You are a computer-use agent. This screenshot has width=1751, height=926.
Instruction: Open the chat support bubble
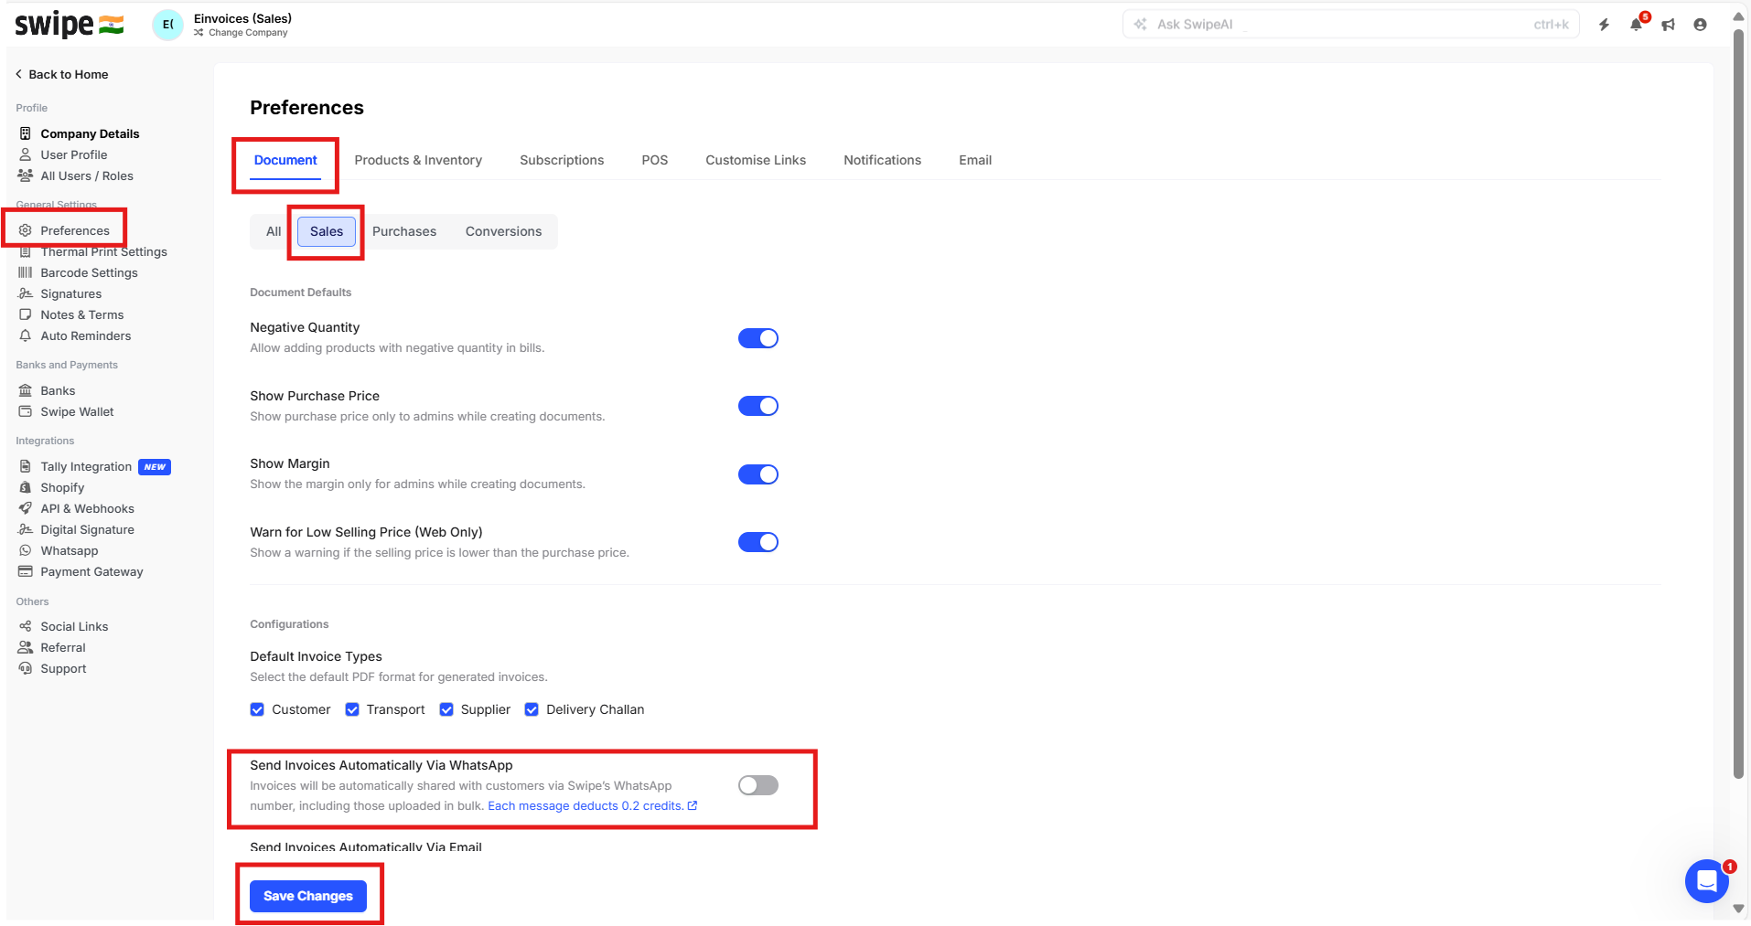point(1706,881)
